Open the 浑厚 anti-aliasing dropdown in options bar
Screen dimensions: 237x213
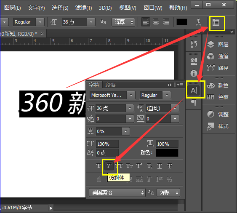[123, 22]
